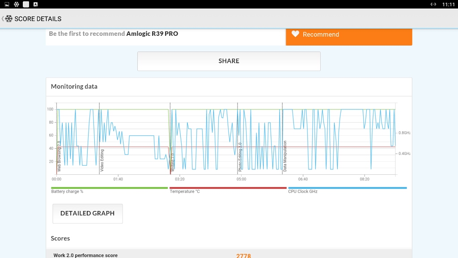Open the DETAILED GRAPH view
This screenshot has width=458, height=258.
pyautogui.click(x=88, y=214)
